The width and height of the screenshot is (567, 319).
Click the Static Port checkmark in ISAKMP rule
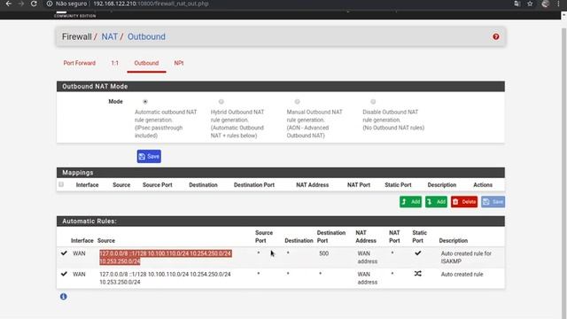[x=417, y=253]
